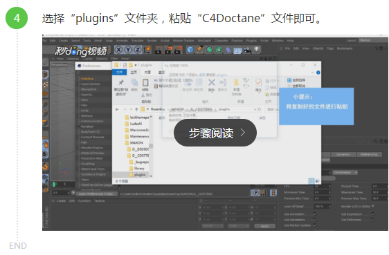This screenshot has height=255, width=389.
Task: Click the paste shortcut 粘贴快捷方式 option
Action: (166, 86)
